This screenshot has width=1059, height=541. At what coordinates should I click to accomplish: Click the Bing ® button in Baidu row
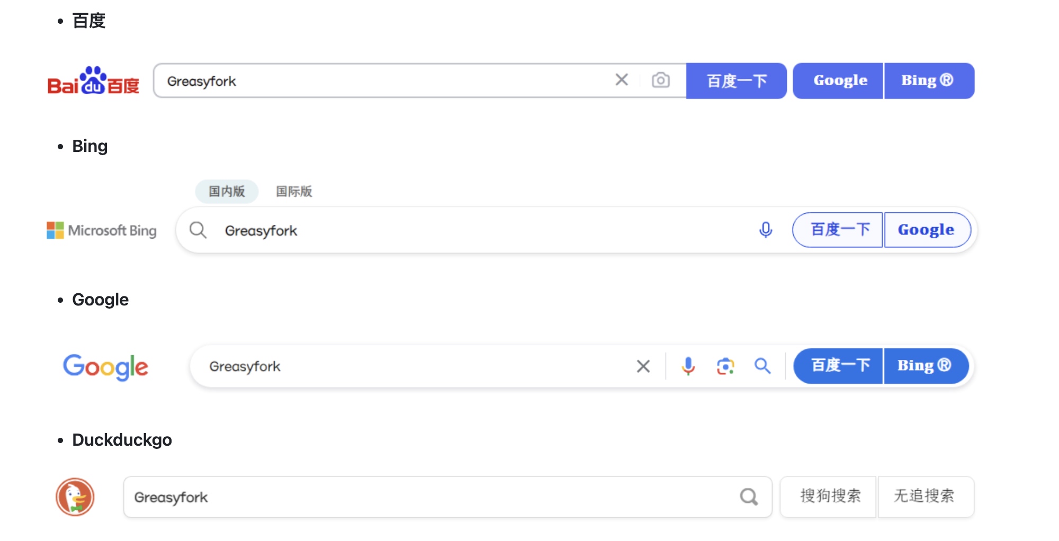pyautogui.click(x=929, y=81)
